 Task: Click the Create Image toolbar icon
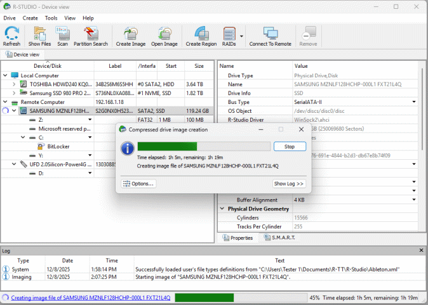(131, 36)
